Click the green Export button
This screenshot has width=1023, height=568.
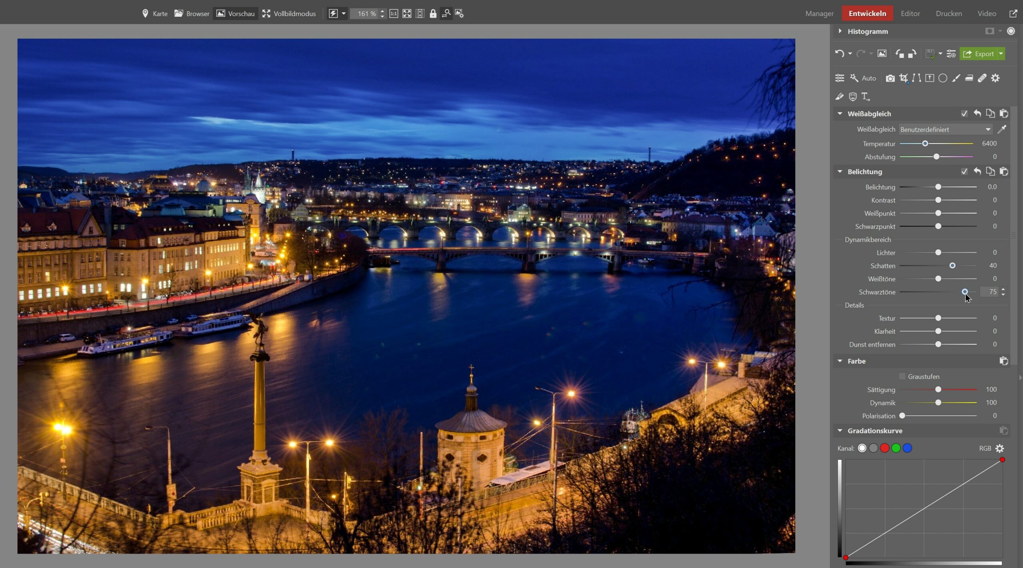point(978,54)
